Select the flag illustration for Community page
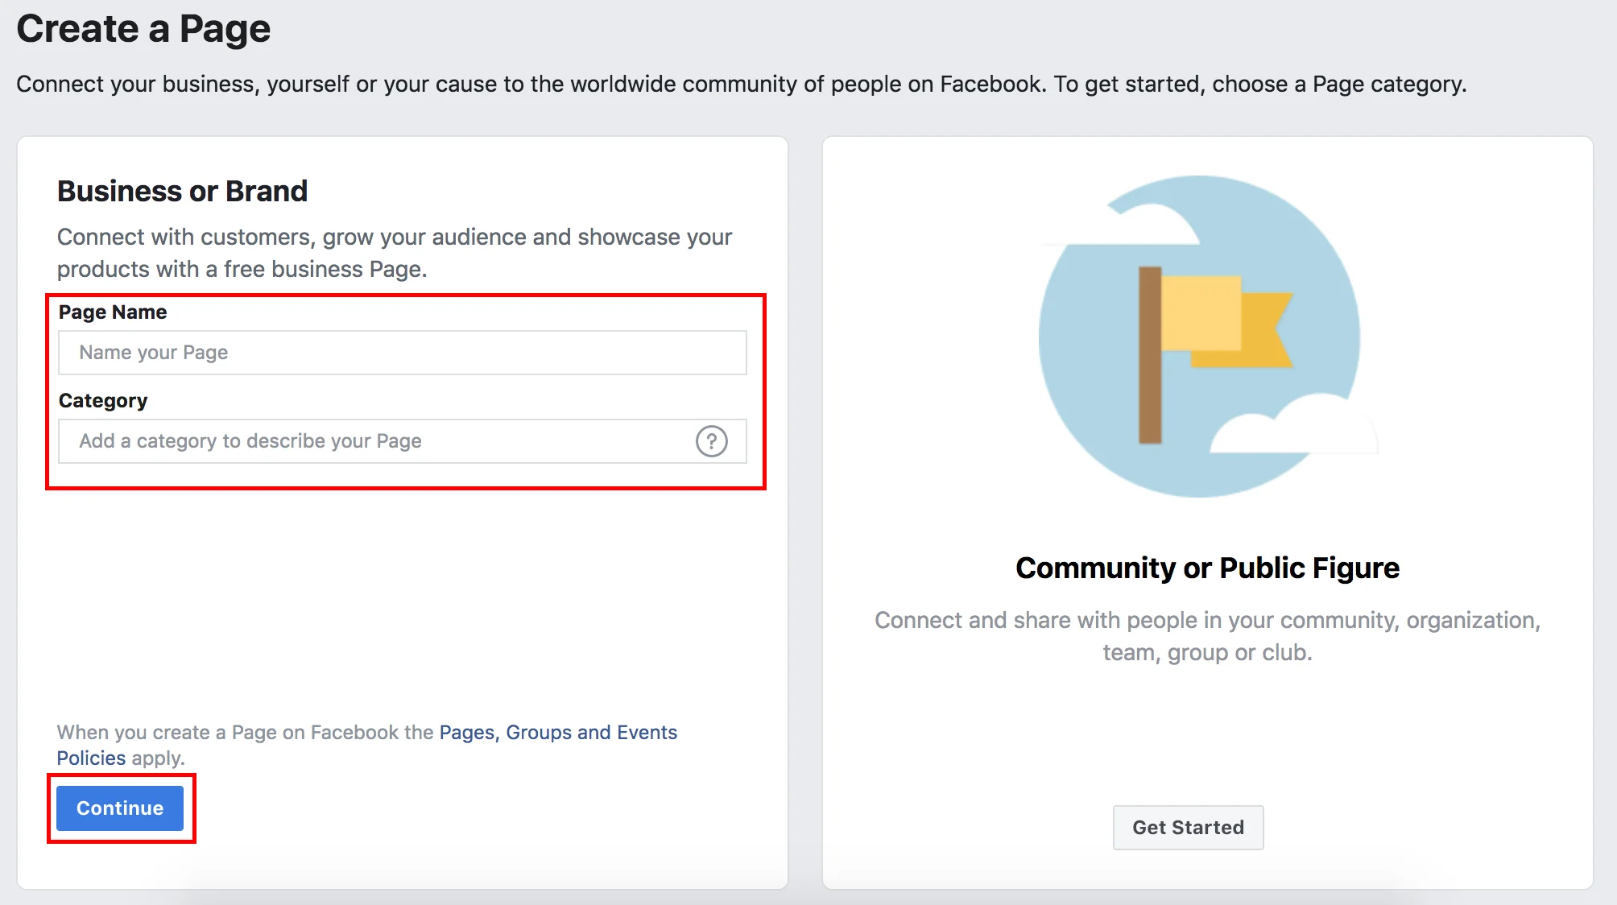The image size is (1617, 905). (1207, 337)
